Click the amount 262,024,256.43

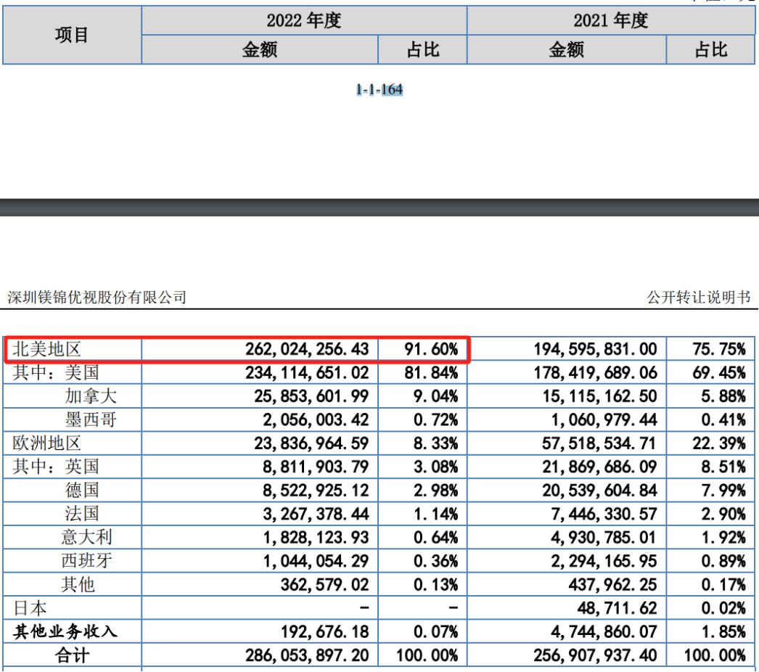pyautogui.click(x=307, y=349)
